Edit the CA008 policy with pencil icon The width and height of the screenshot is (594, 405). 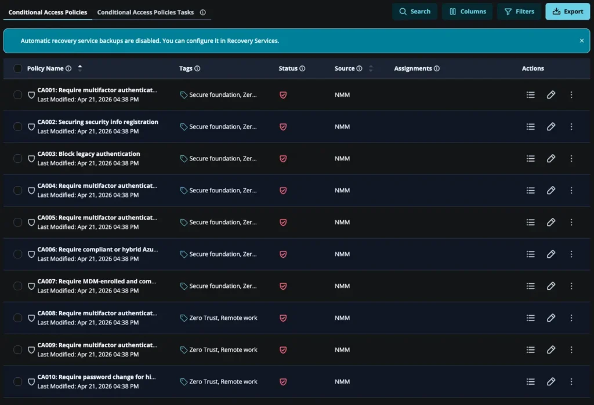[551, 318]
